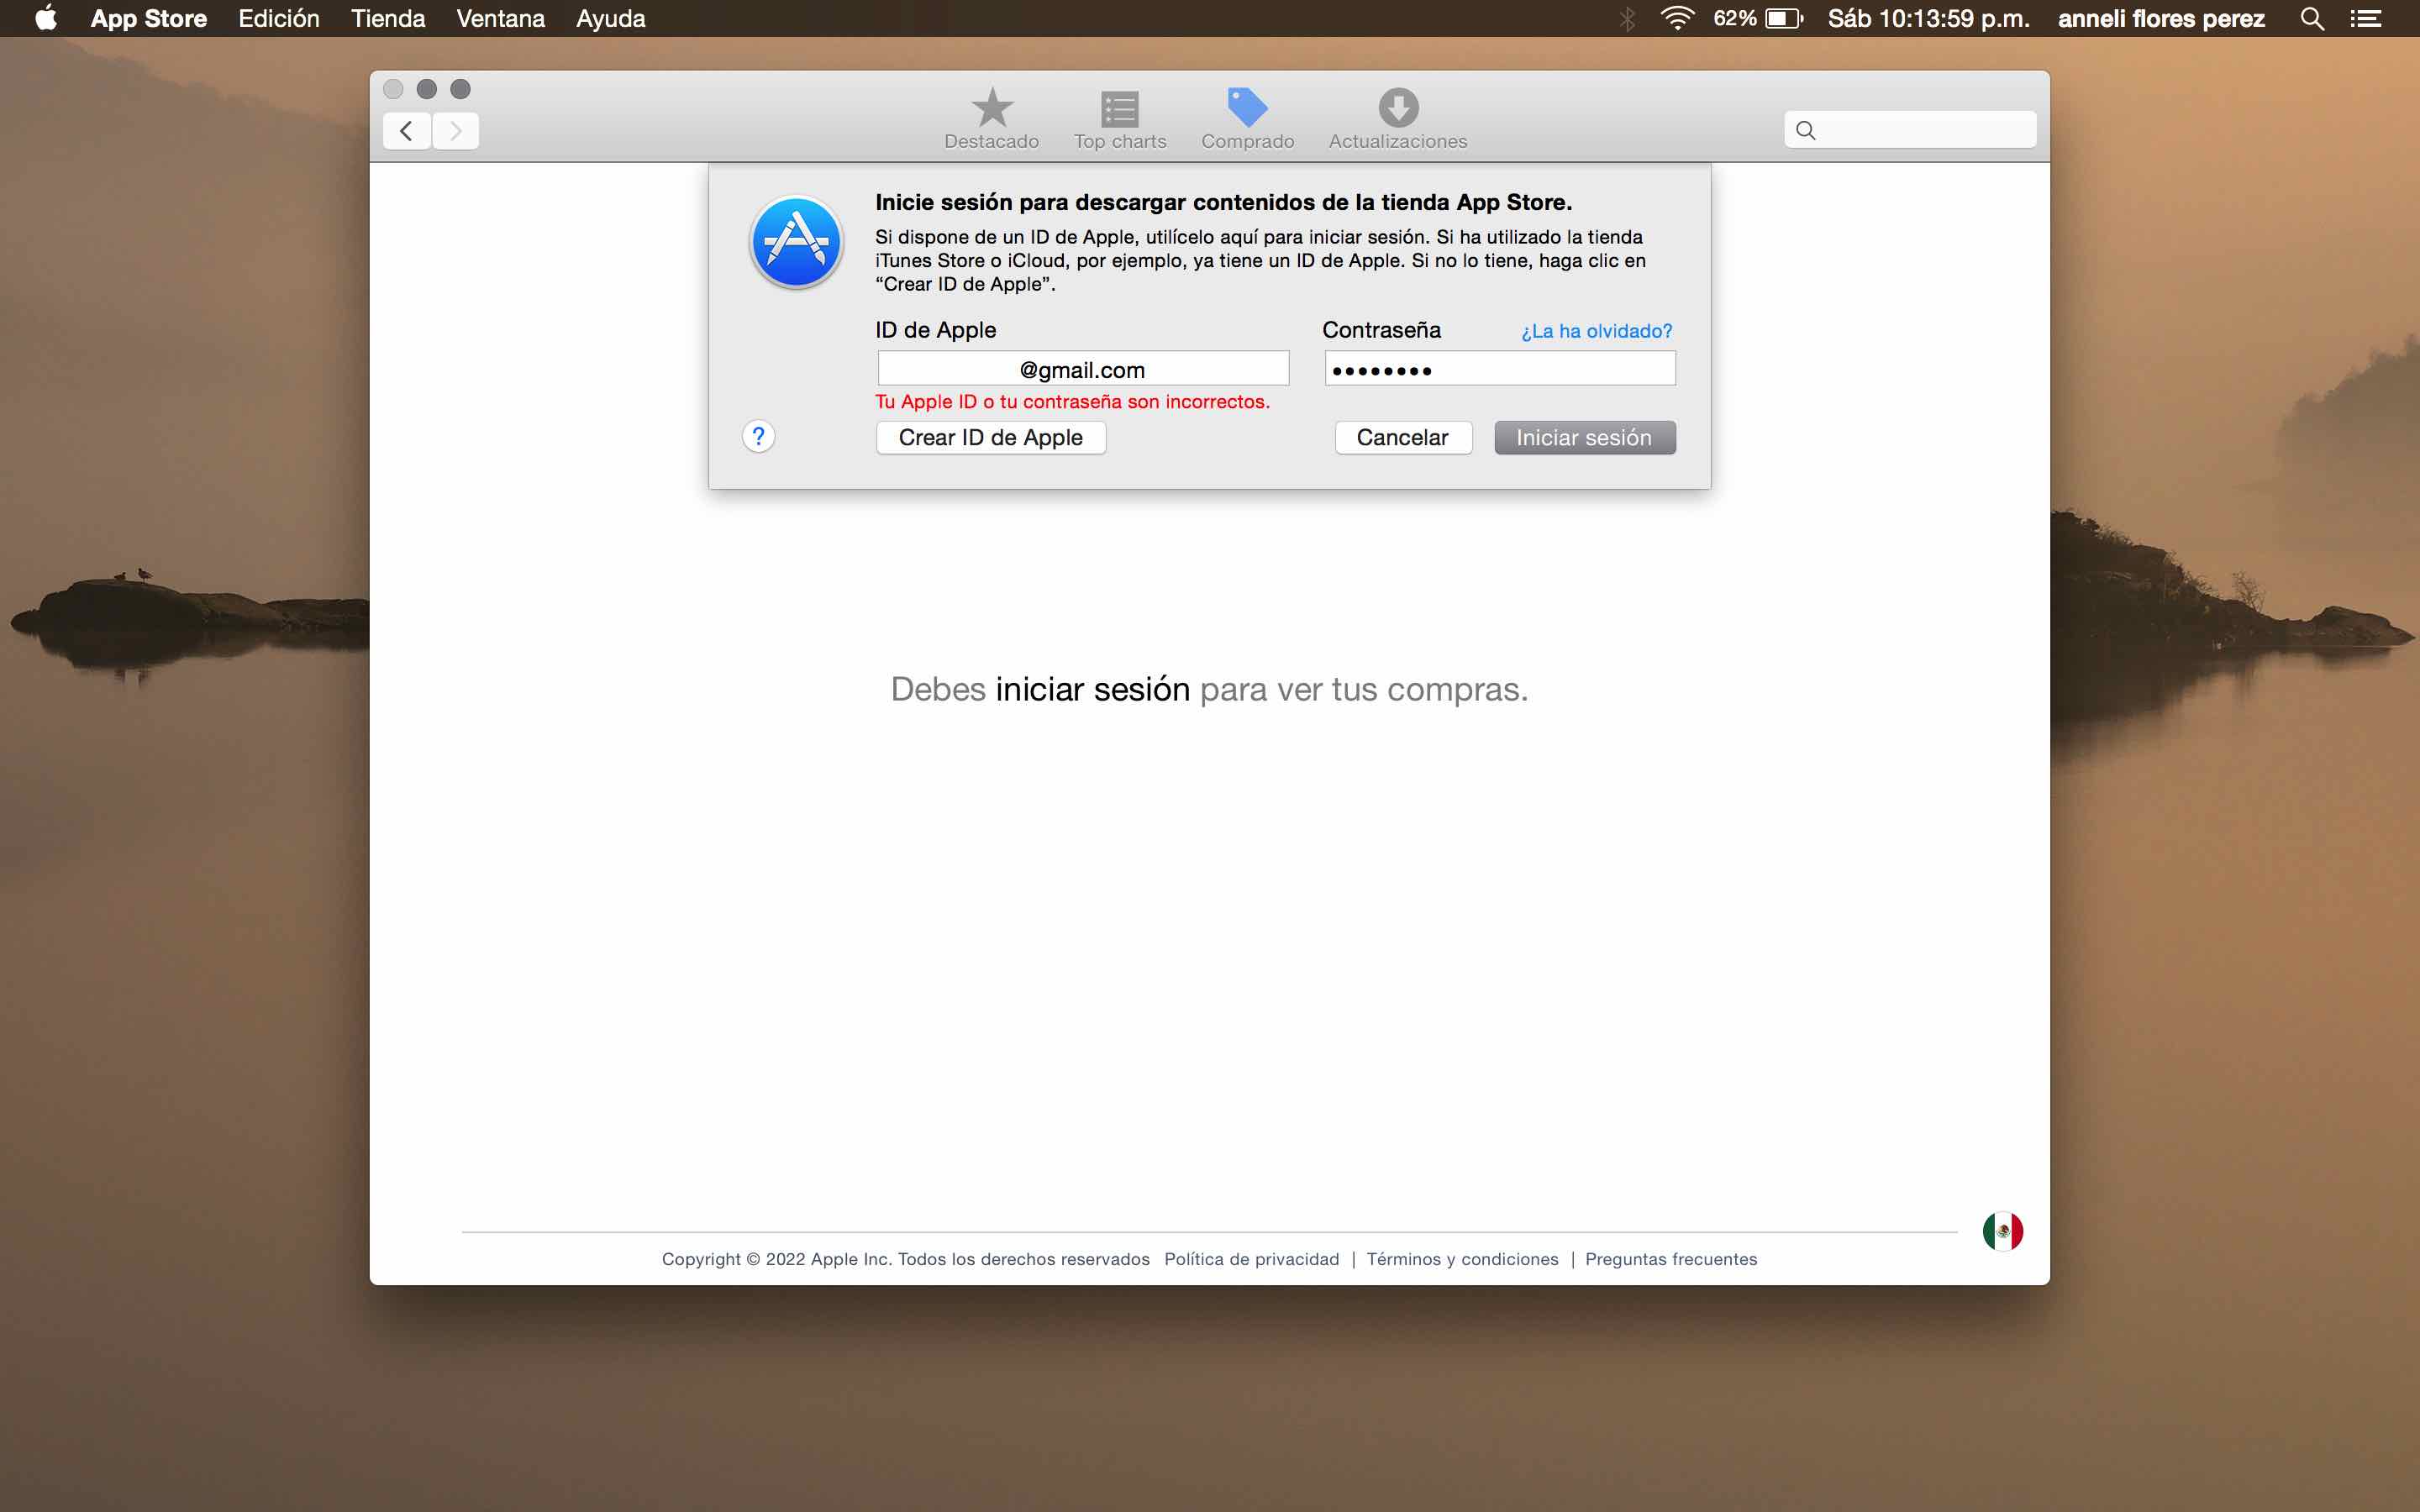Image resolution: width=2420 pixels, height=1512 pixels.
Task: Click Crear ID de Apple button
Action: click(990, 437)
